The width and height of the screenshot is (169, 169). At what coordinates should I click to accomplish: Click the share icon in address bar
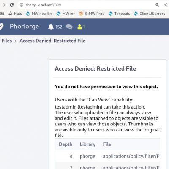165,5
